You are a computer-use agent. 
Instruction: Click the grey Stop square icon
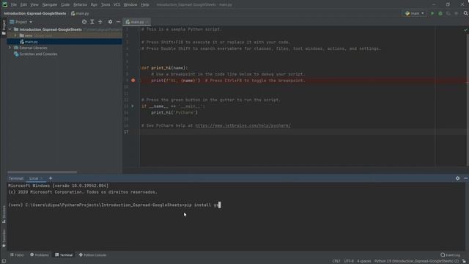pos(456,13)
